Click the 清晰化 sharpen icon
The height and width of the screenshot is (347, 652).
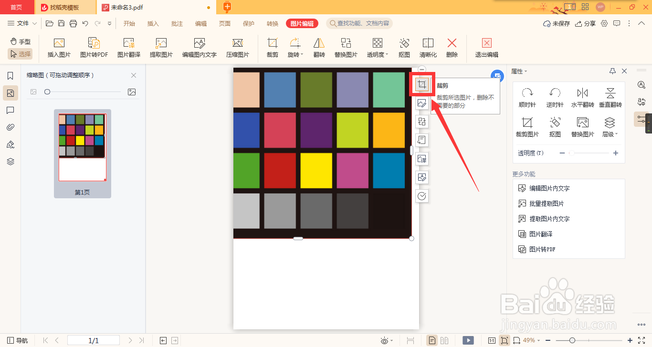point(428,48)
